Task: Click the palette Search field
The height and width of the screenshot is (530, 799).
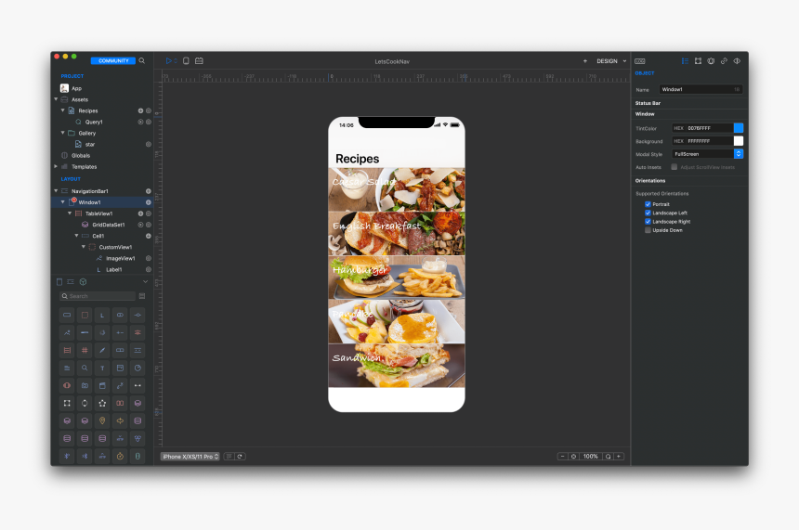Action: (98, 296)
